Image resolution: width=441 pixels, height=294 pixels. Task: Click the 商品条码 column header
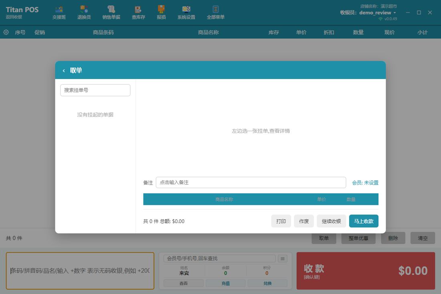103,32
